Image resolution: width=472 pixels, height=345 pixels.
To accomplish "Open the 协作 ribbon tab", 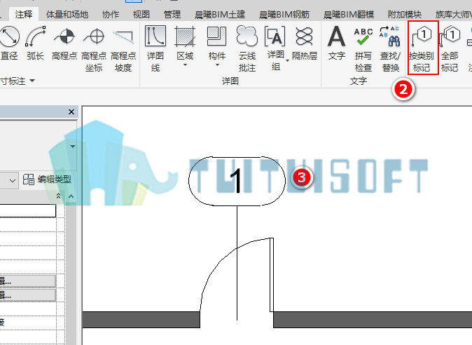I will coord(111,14).
